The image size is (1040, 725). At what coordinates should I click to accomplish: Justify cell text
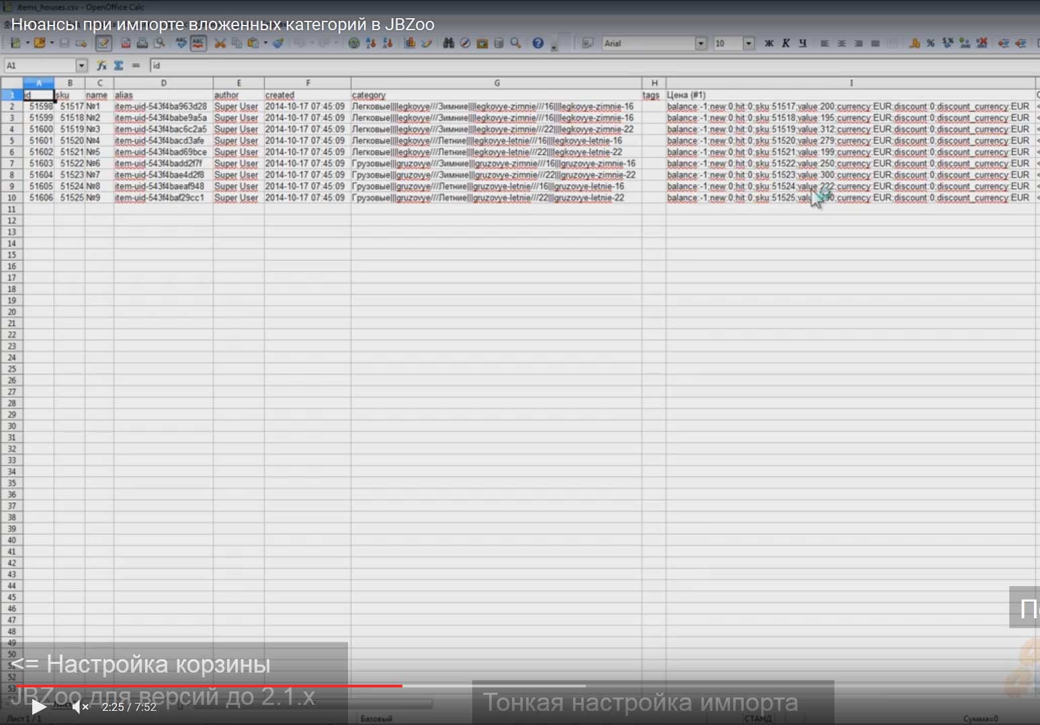pos(875,43)
